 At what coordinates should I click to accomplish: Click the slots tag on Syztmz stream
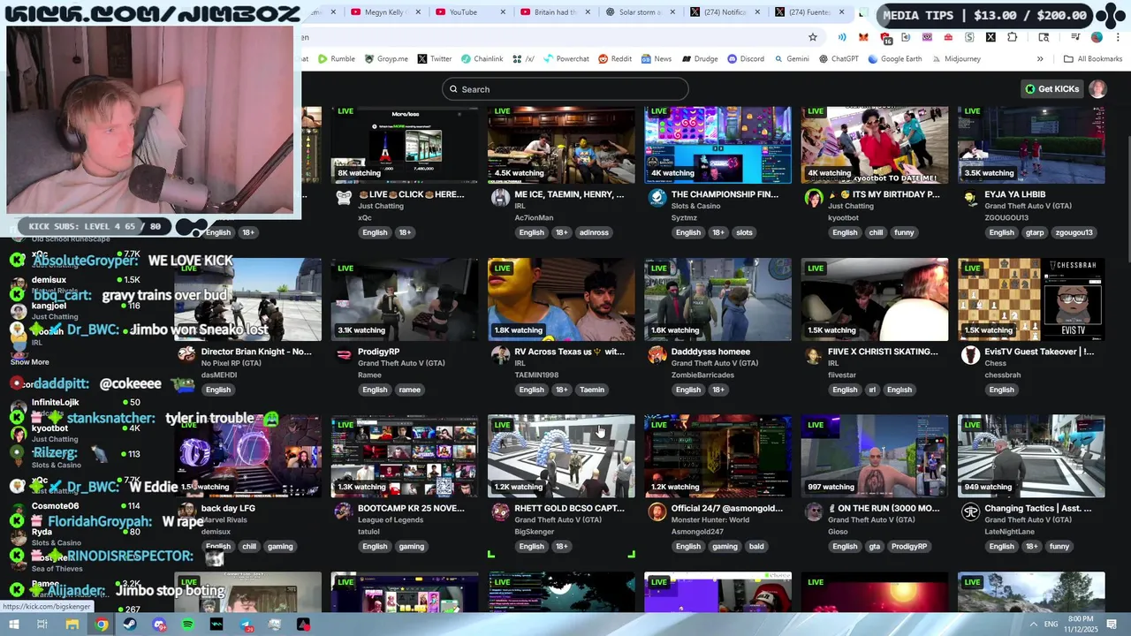tap(744, 232)
